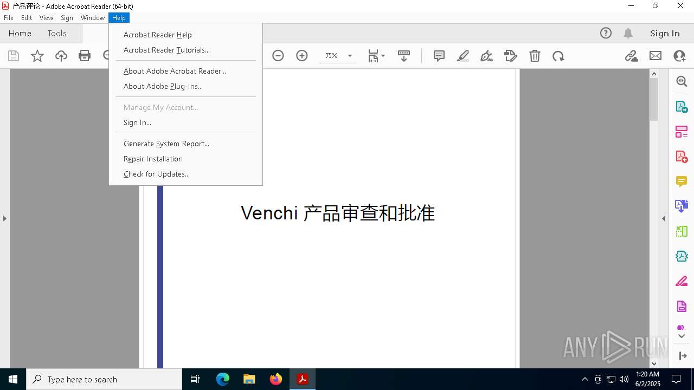Expand the left navigation pane arrow
The image size is (694, 390).
click(5, 218)
